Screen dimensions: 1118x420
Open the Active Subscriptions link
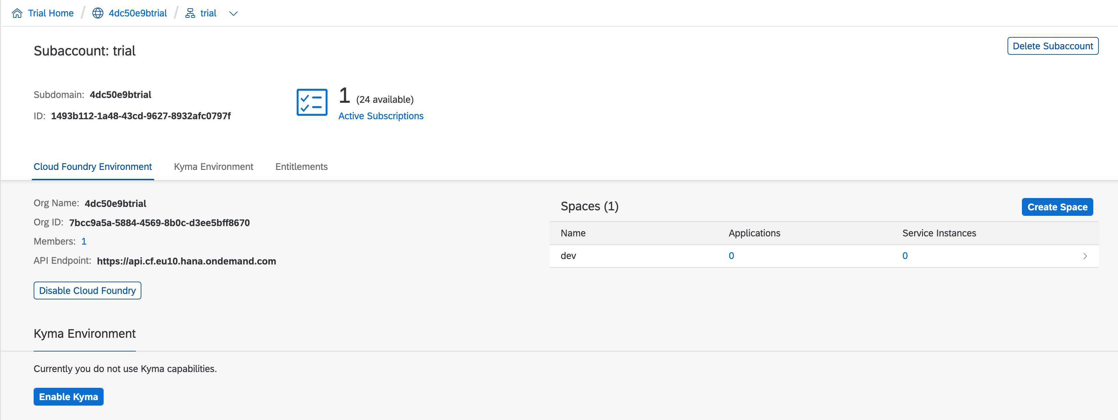(381, 116)
